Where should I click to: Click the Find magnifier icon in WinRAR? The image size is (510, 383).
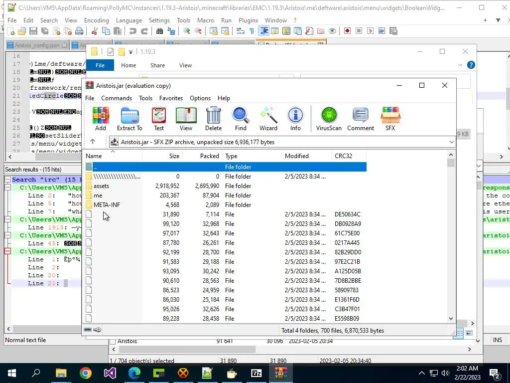point(241,119)
